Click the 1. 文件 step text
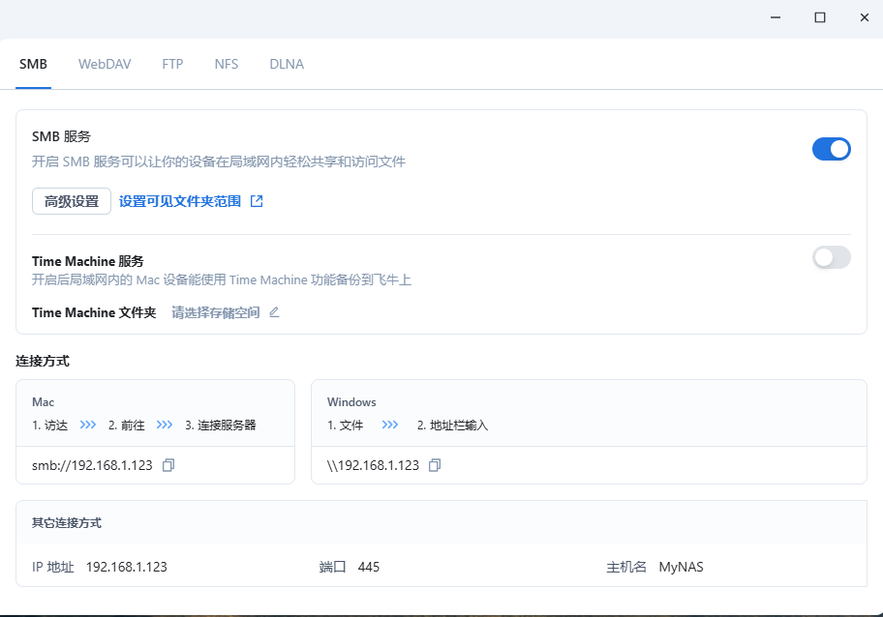Image resolution: width=883 pixels, height=617 pixels. [x=346, y=426]
